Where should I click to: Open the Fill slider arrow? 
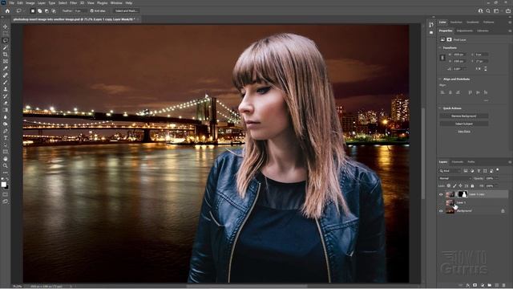(x=496, y=185)
